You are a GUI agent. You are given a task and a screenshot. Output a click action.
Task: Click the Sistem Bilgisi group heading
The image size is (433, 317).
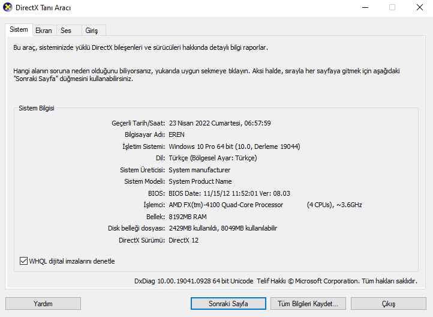point(37,108)
